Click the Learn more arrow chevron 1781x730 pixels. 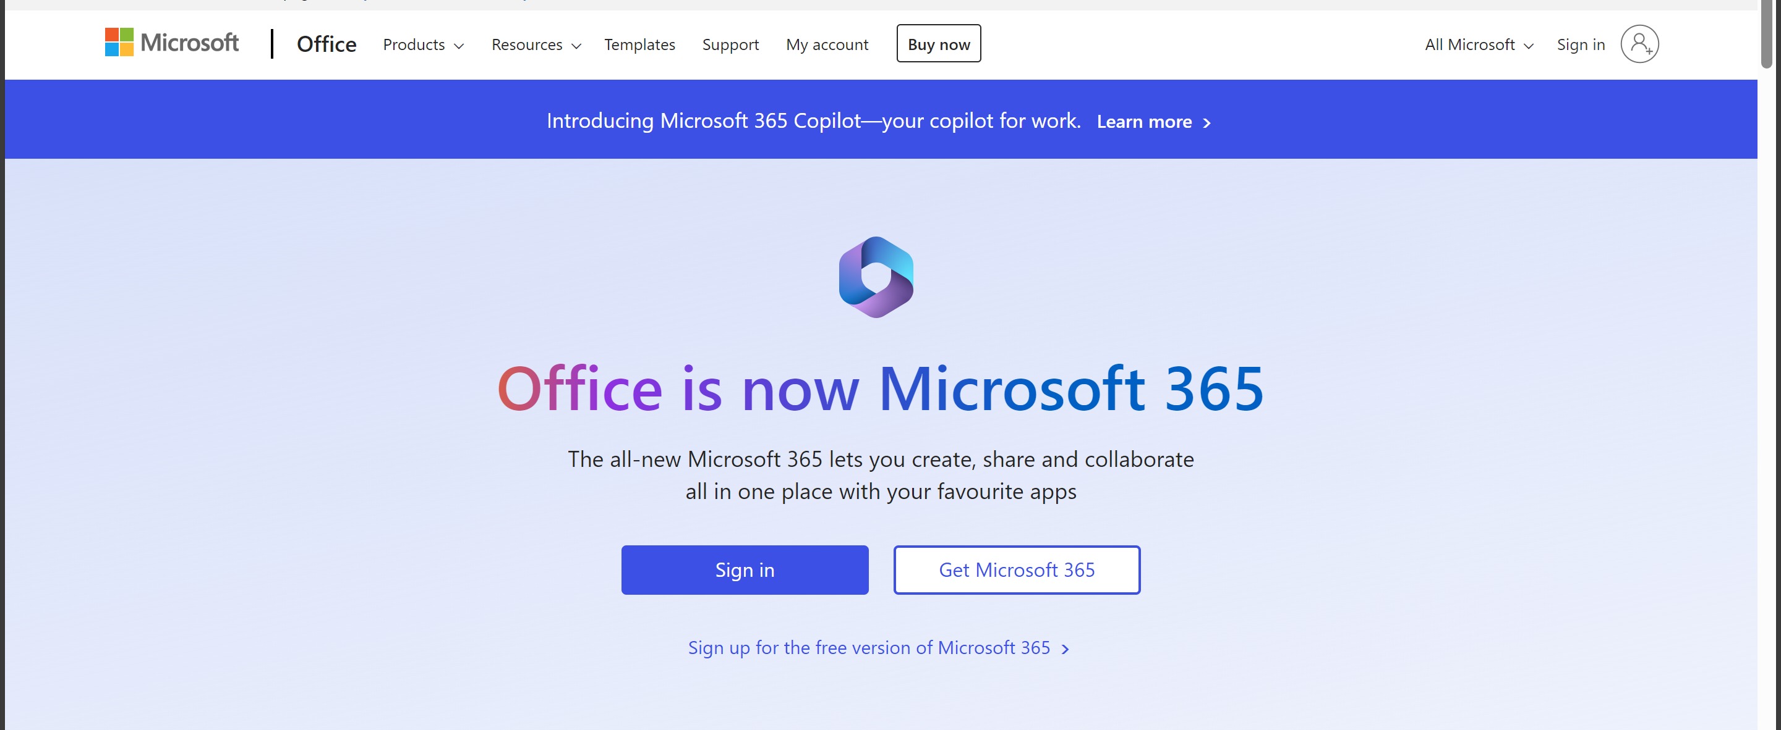click(x=1207, y=123)
